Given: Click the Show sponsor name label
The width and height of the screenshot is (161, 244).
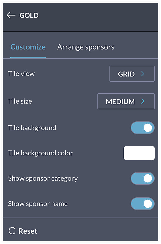Looking at the screenshot, I should tap(38, 204).
